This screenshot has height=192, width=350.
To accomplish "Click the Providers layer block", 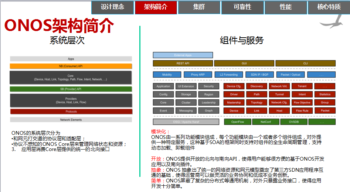I will coord(71,100).
